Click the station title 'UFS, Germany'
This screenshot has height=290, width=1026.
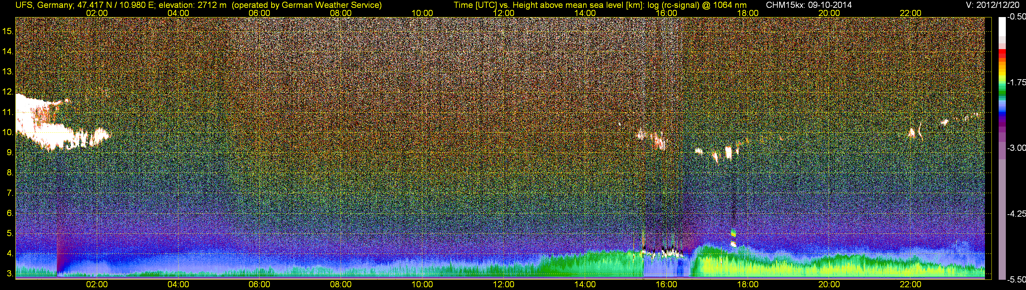point(44,5)
